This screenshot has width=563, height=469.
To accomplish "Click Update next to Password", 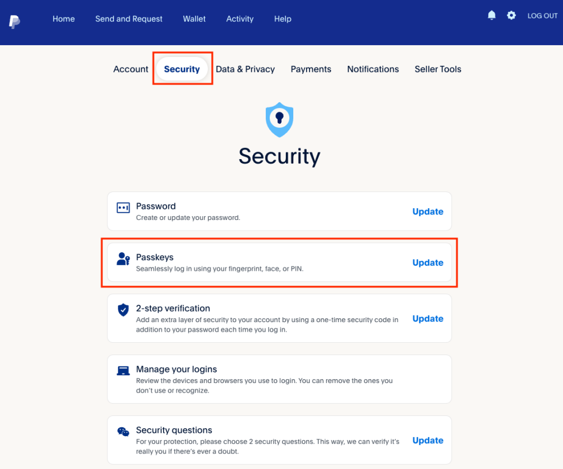I will click(x=427, y=212).
